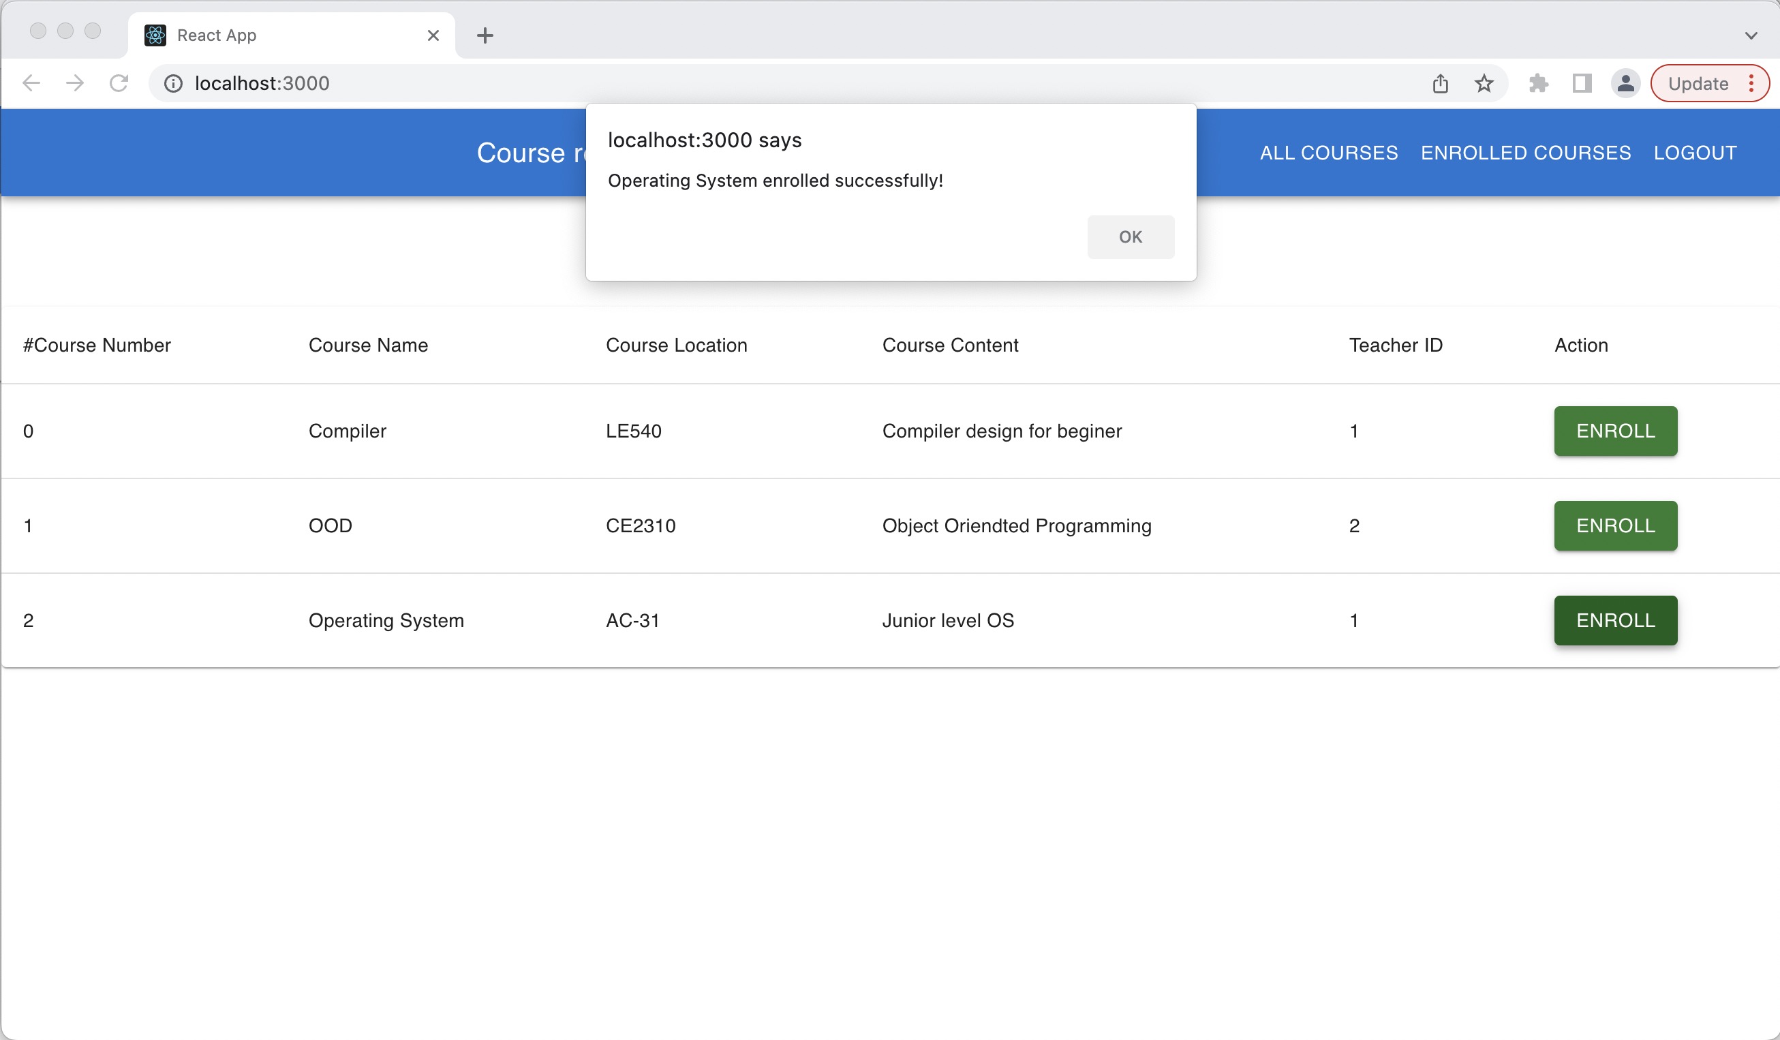The width and height of the screenshot is (1780, 1040).
Task: Open the extensions puzzle icon
Action: click(1537, 83)
